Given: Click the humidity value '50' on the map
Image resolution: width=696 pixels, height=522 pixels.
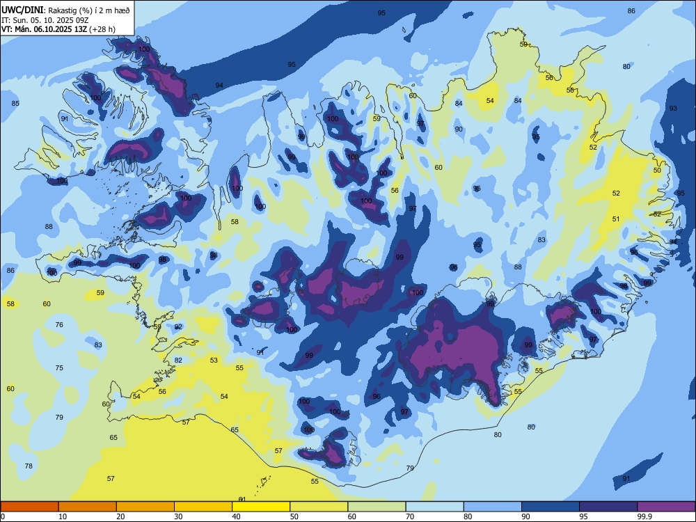Looking at the screenshot, I should click(x=658, y=170).
